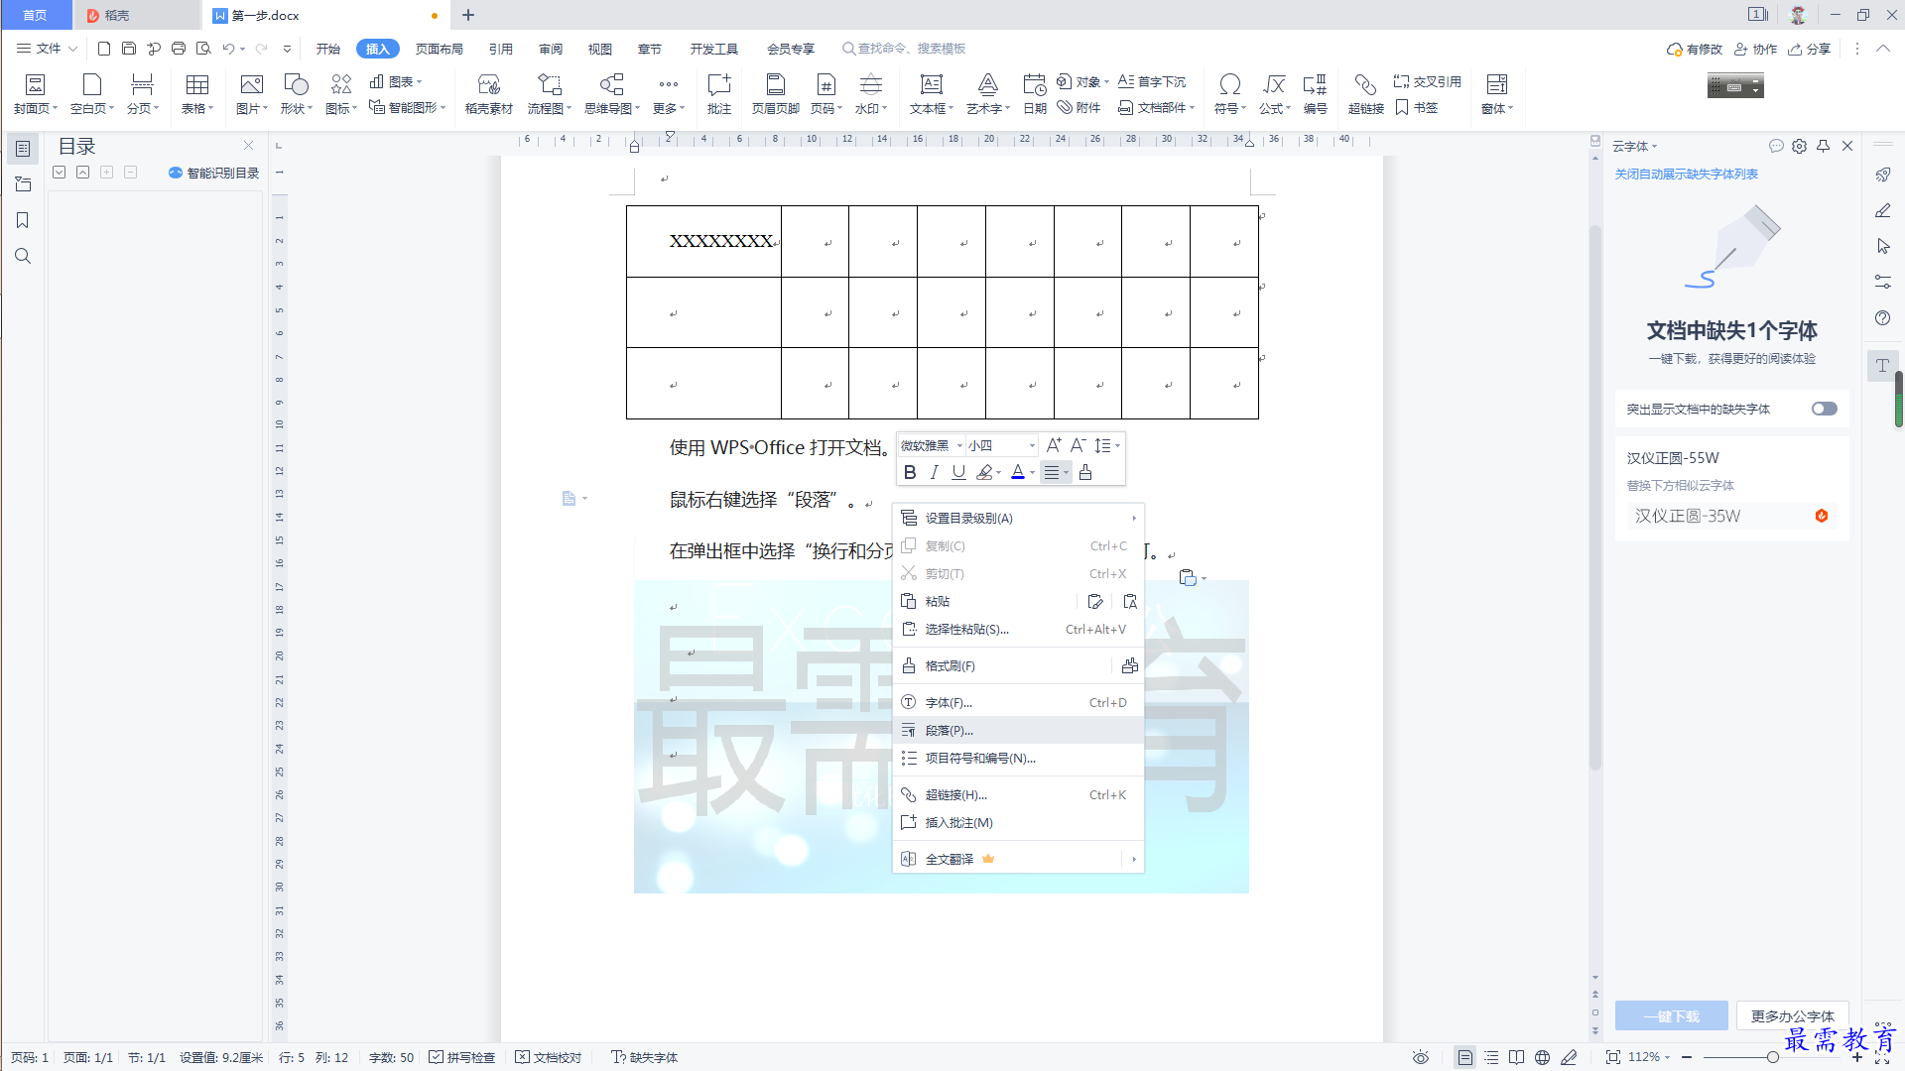Click the 分享 share button
Screen dimensions: 1905x1071
pyautogui.click(x=1810, y=49)
